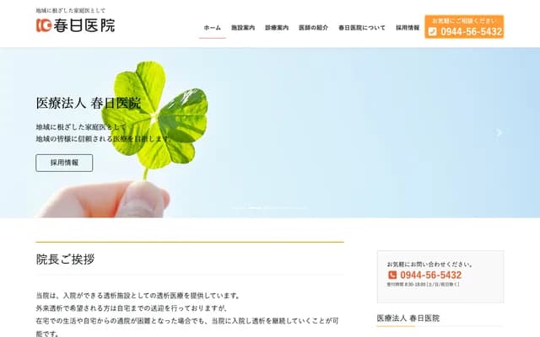Open 採用情報 in the top navigation
The height and width of the screenshot is (337, 540).
408,28
